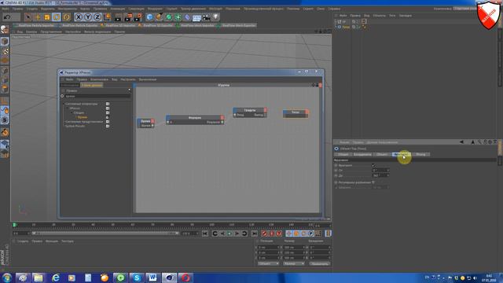Switch to Phong tab in attributes

tap(420, 154)
